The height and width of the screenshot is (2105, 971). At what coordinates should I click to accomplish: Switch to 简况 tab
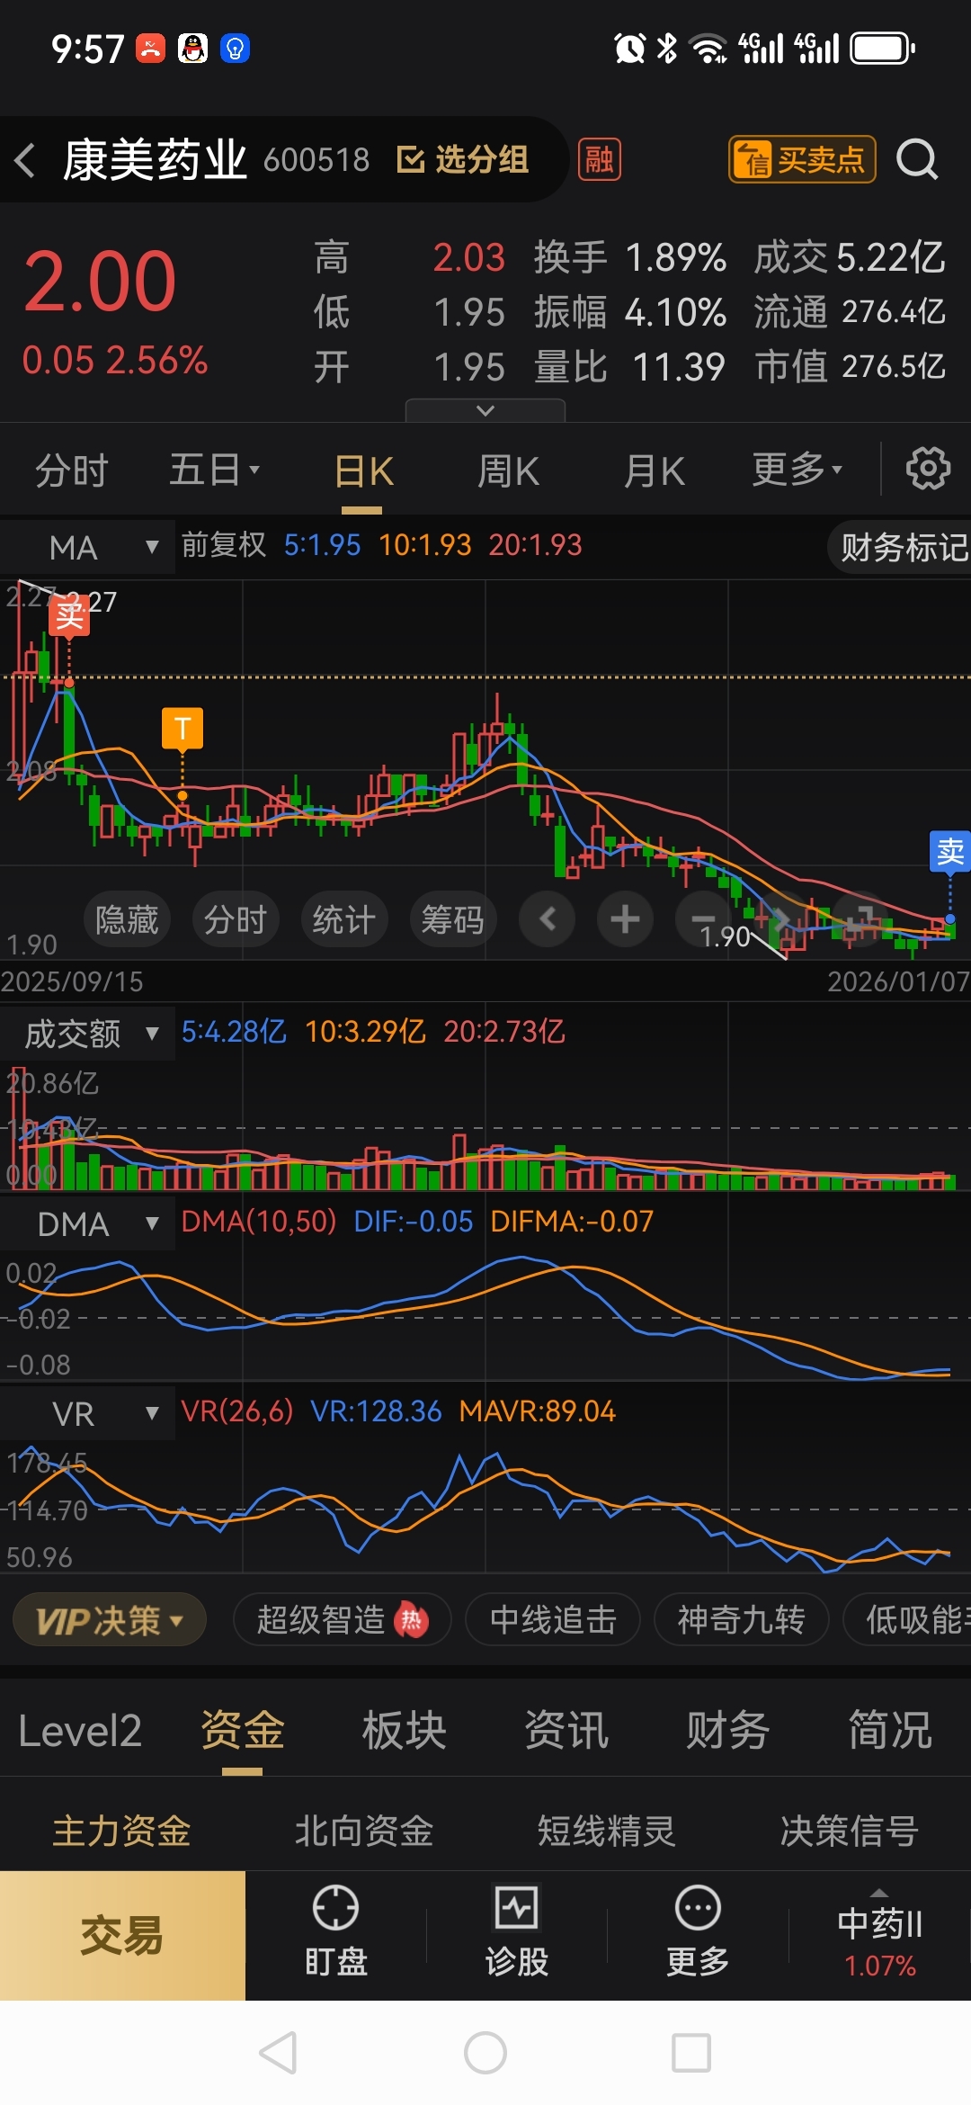890,1731
